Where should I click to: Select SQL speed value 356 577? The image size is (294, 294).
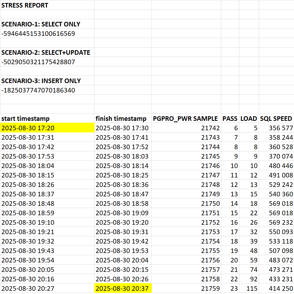tap(276, 128)
